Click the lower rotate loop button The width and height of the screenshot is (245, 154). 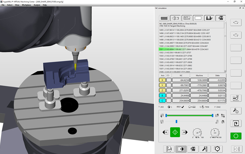click(x=236, y=35)
